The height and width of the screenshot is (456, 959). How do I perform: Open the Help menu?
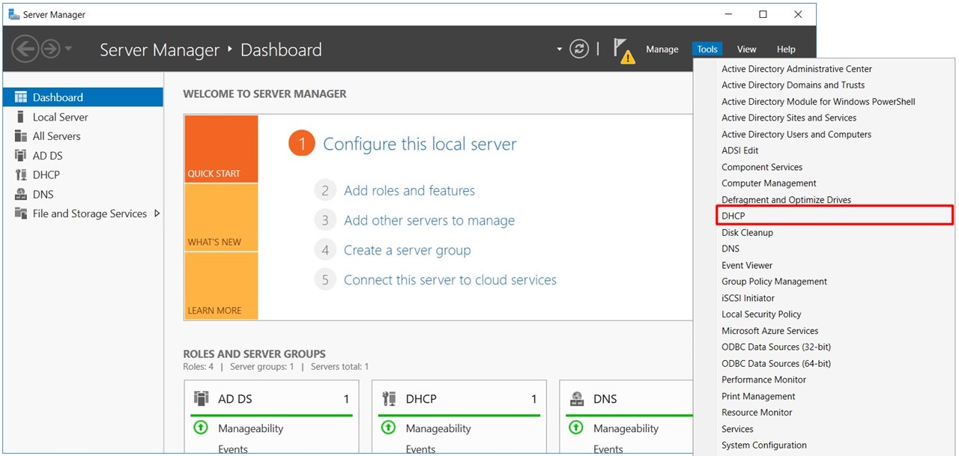pos(786,49)
